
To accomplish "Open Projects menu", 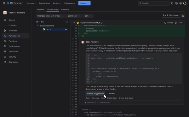I will click(57, 3).
